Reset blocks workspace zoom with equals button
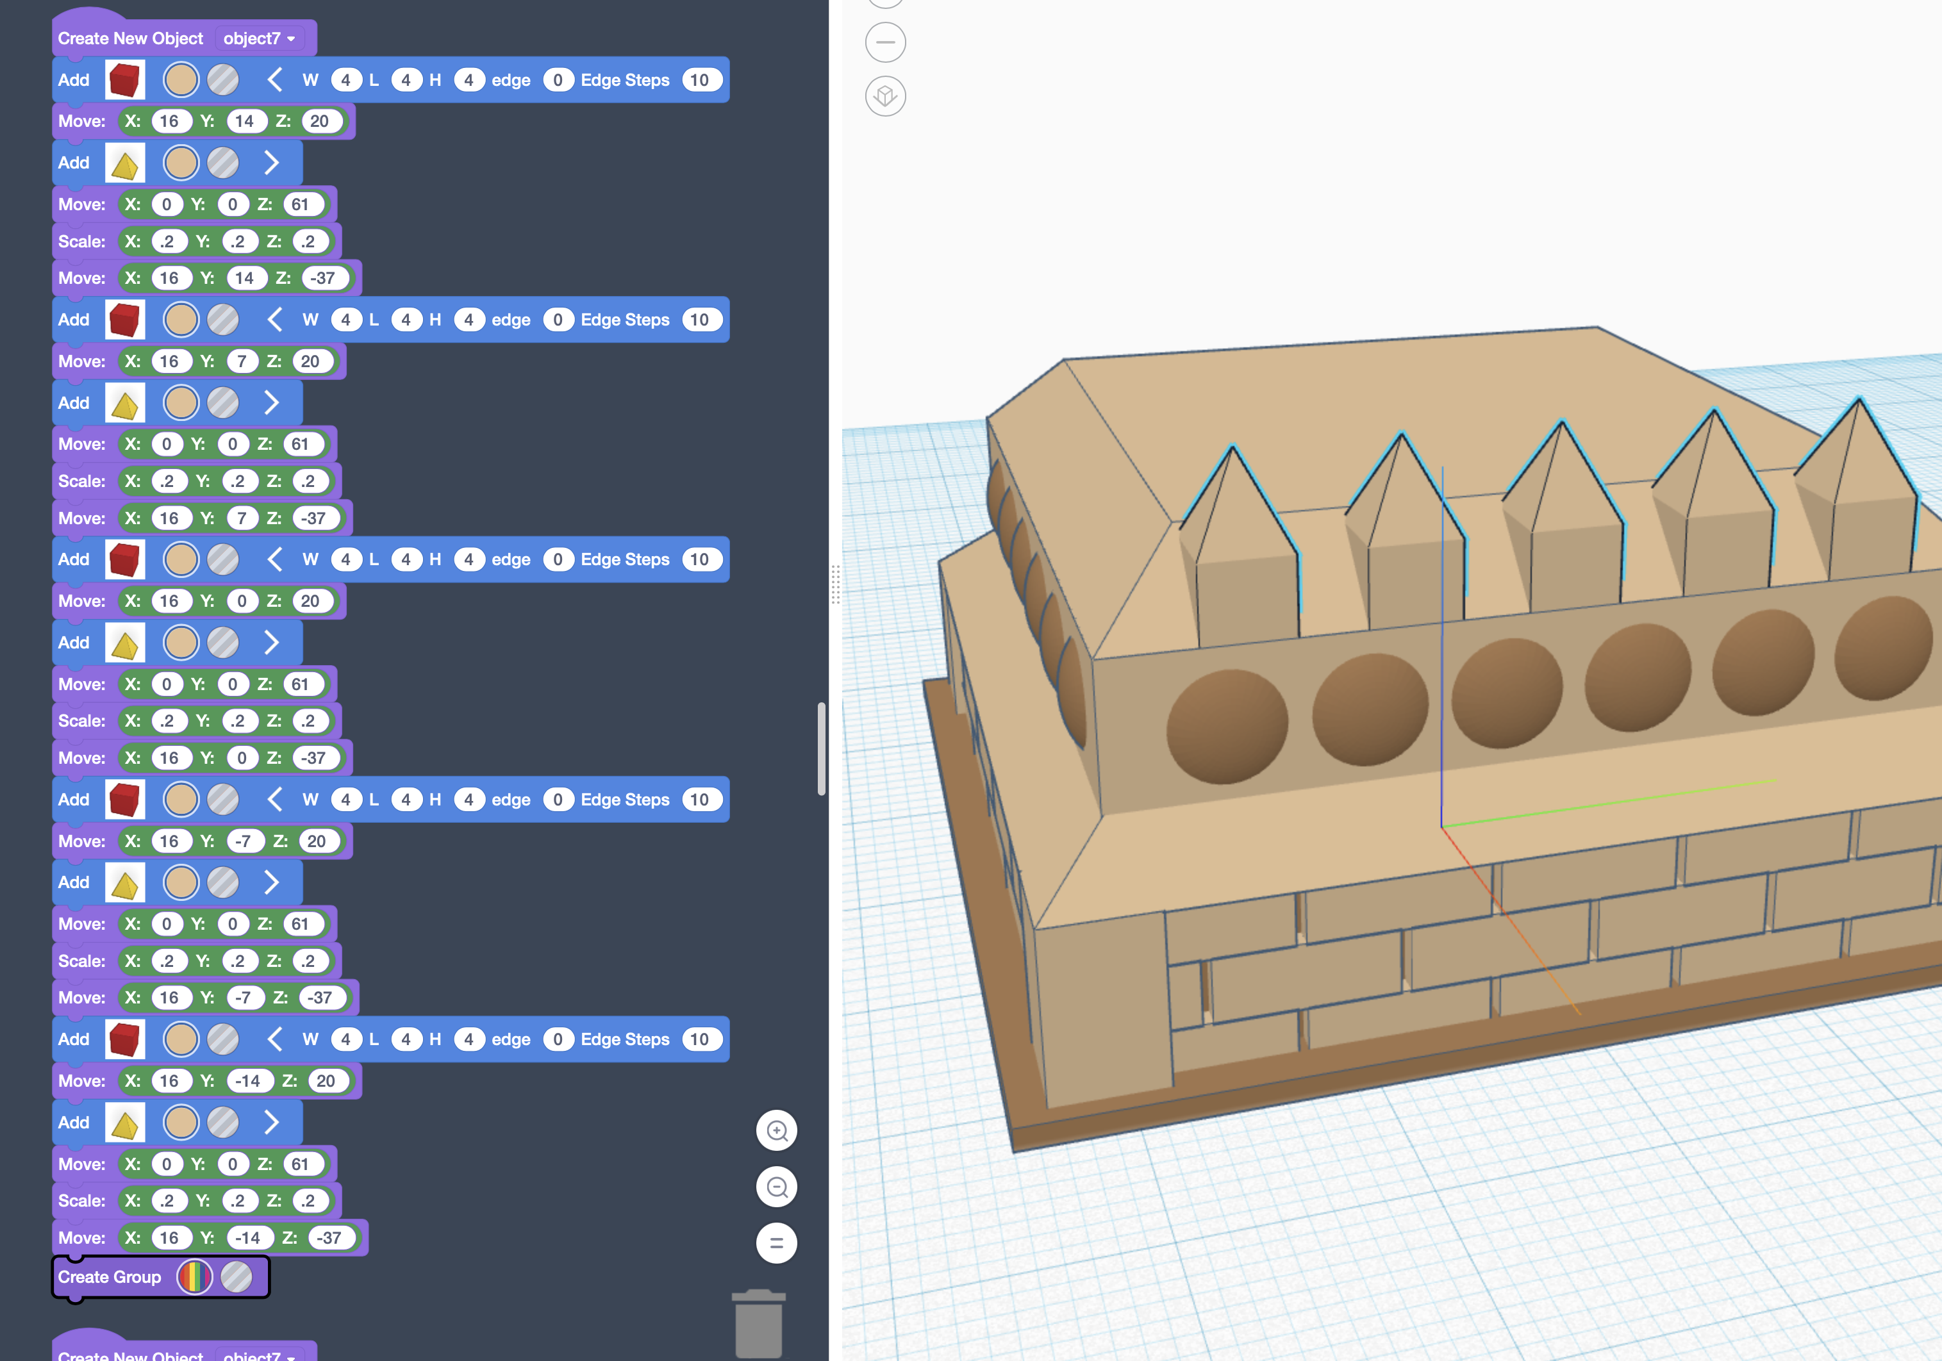Viewport: 1942px width, 1361px height. click(776, 1242)
